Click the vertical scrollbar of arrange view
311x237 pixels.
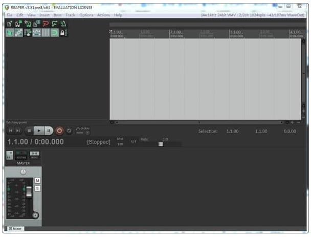pyautogui.click(x=303, y=73)
